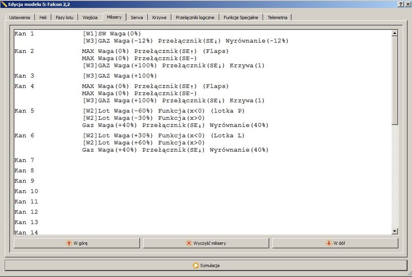Switch to the Wejścia tab

(x=90, y=17)
